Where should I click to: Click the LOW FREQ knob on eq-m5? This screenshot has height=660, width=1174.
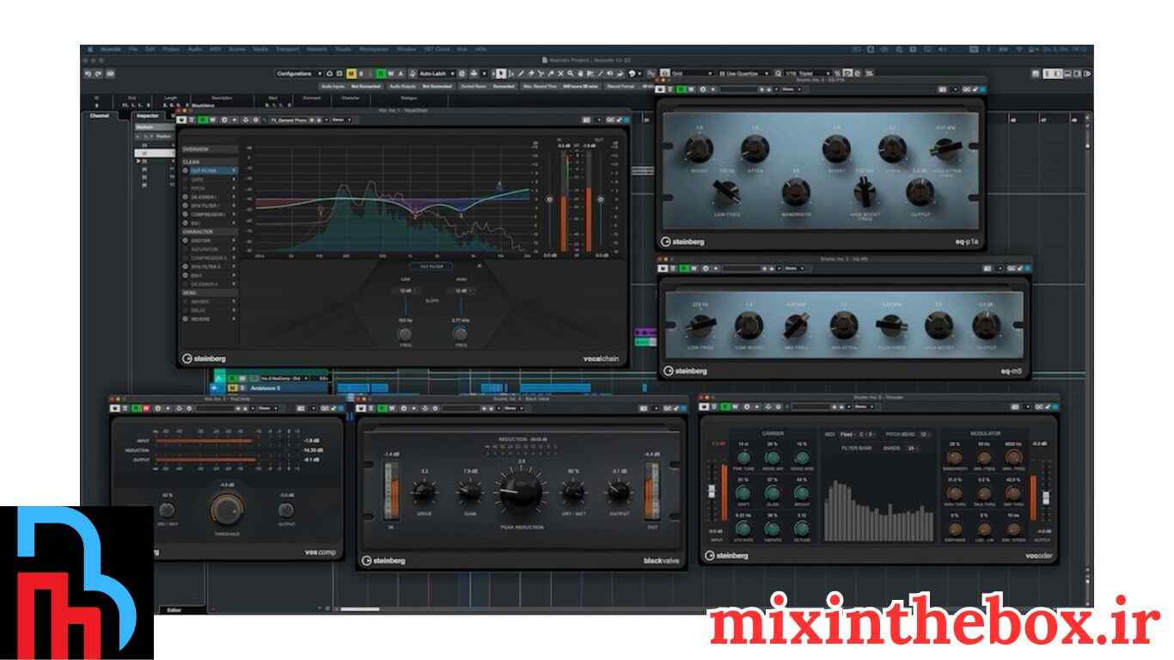pyautogui.click(x=700, y=325)
